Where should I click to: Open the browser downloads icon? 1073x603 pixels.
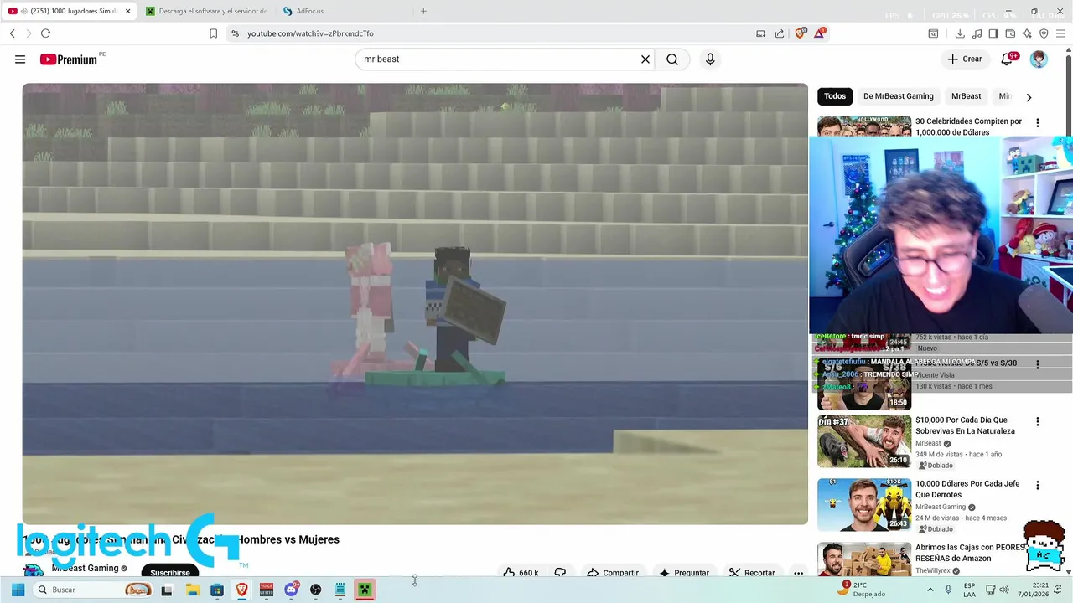pos(960,33)
